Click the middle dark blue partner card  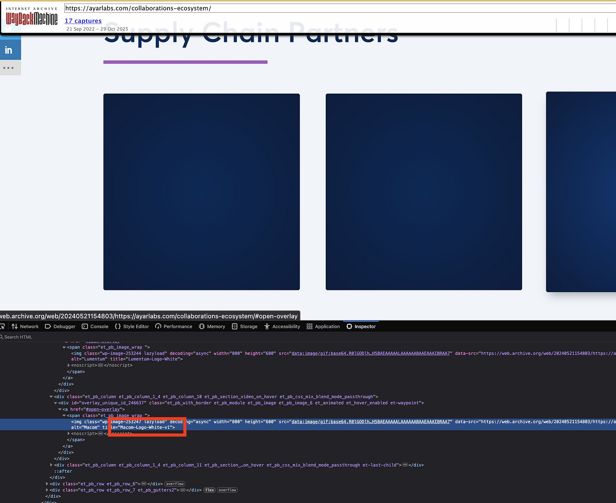tap(423, 192)
